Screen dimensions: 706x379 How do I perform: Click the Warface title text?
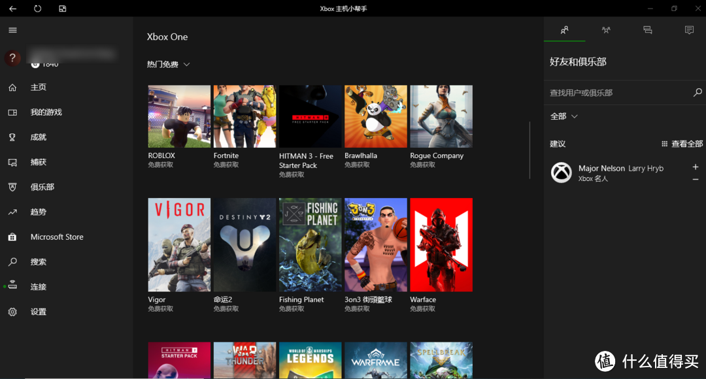coord(423,300)
